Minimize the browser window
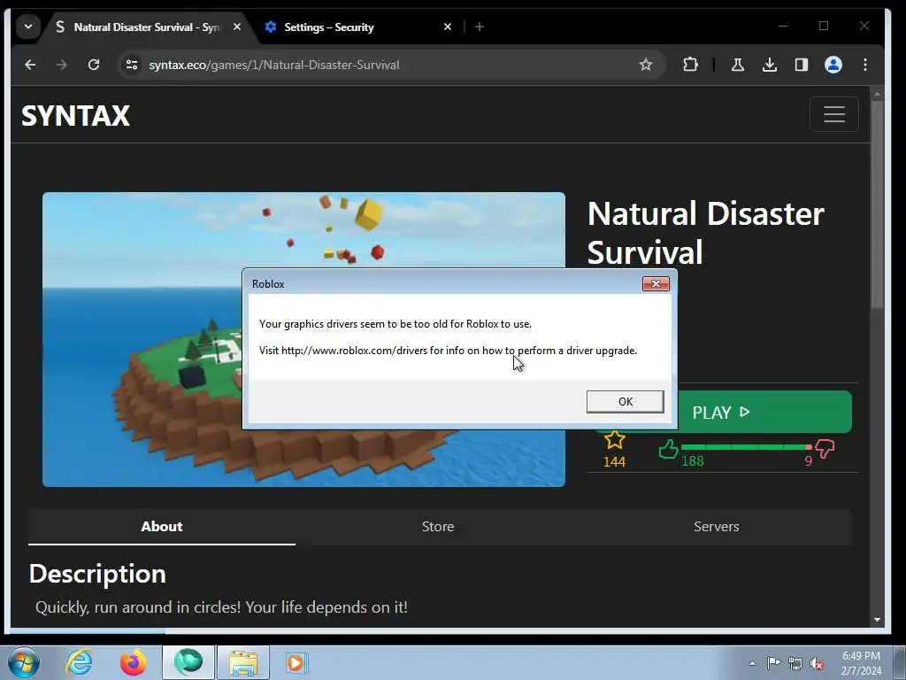The image size is (906, 680). pos(783,26)
